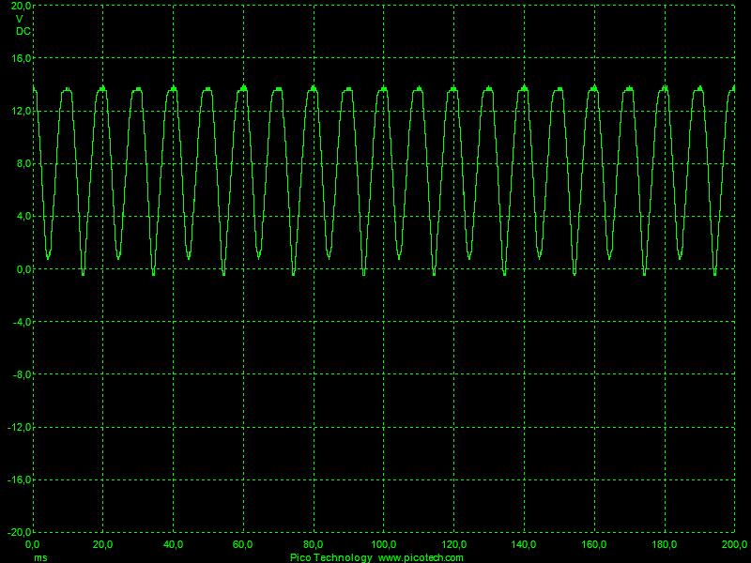Click the -8.0 volt axis marking
The height and width of the screenshot is (563, 751).
tap(20, 373)
